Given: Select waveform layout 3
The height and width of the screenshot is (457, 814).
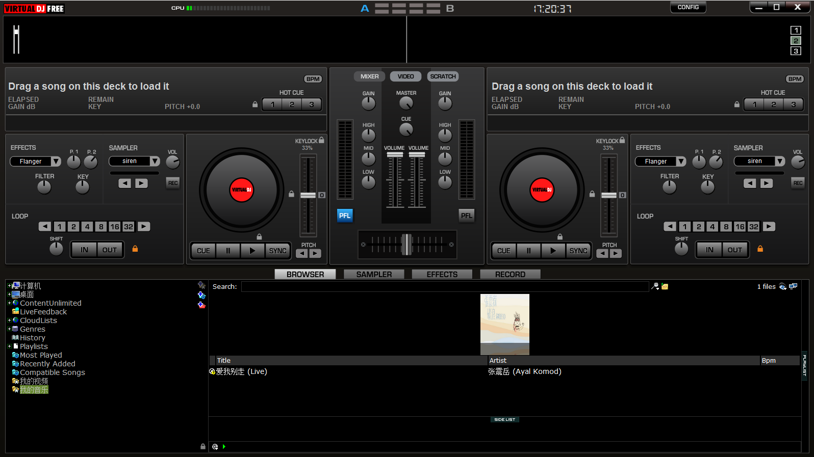Looking at the screenshot, I should click(x=796, y=51).
